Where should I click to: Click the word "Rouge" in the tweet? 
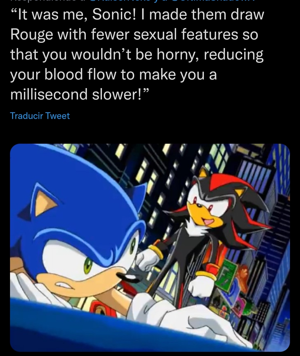coord(31,35)
